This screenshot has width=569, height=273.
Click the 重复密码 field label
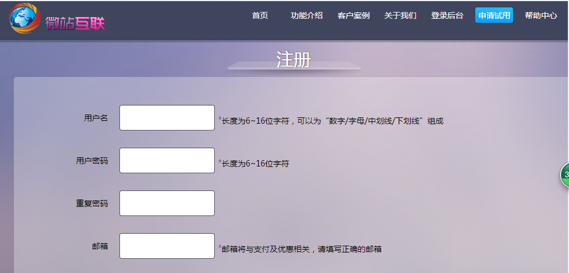tap(92, 203)
